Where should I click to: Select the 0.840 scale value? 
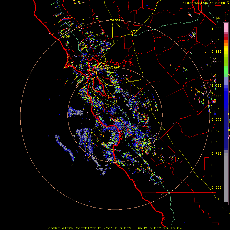[216, 63]
